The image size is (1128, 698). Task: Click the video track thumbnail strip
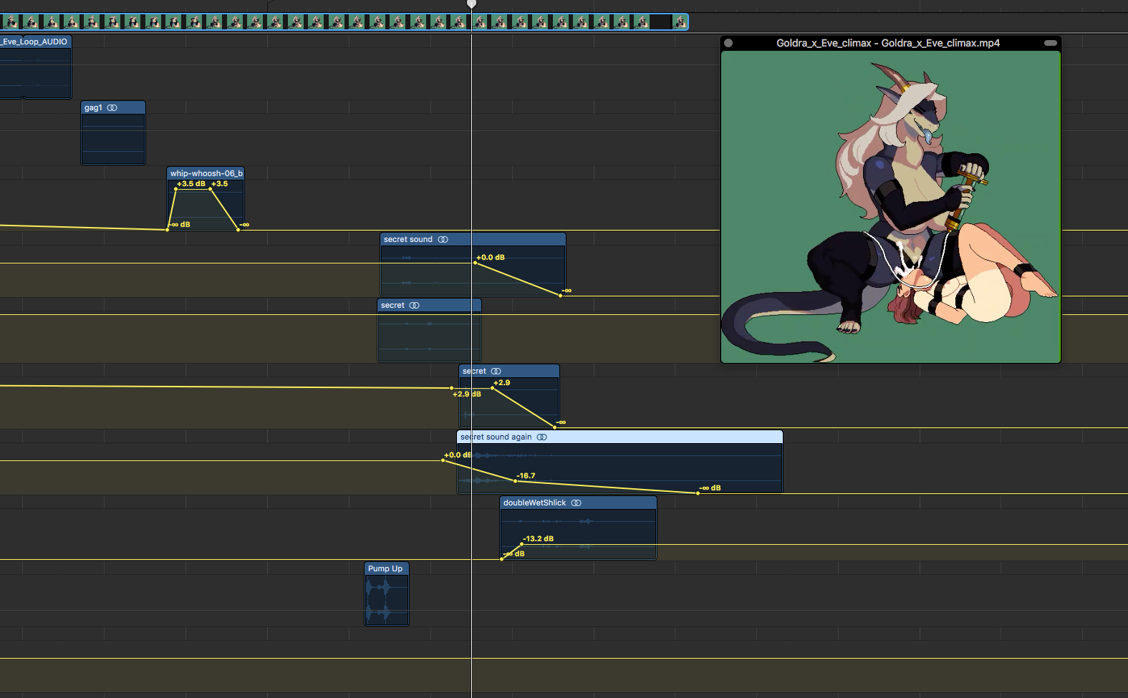click(x=344, y=22)
